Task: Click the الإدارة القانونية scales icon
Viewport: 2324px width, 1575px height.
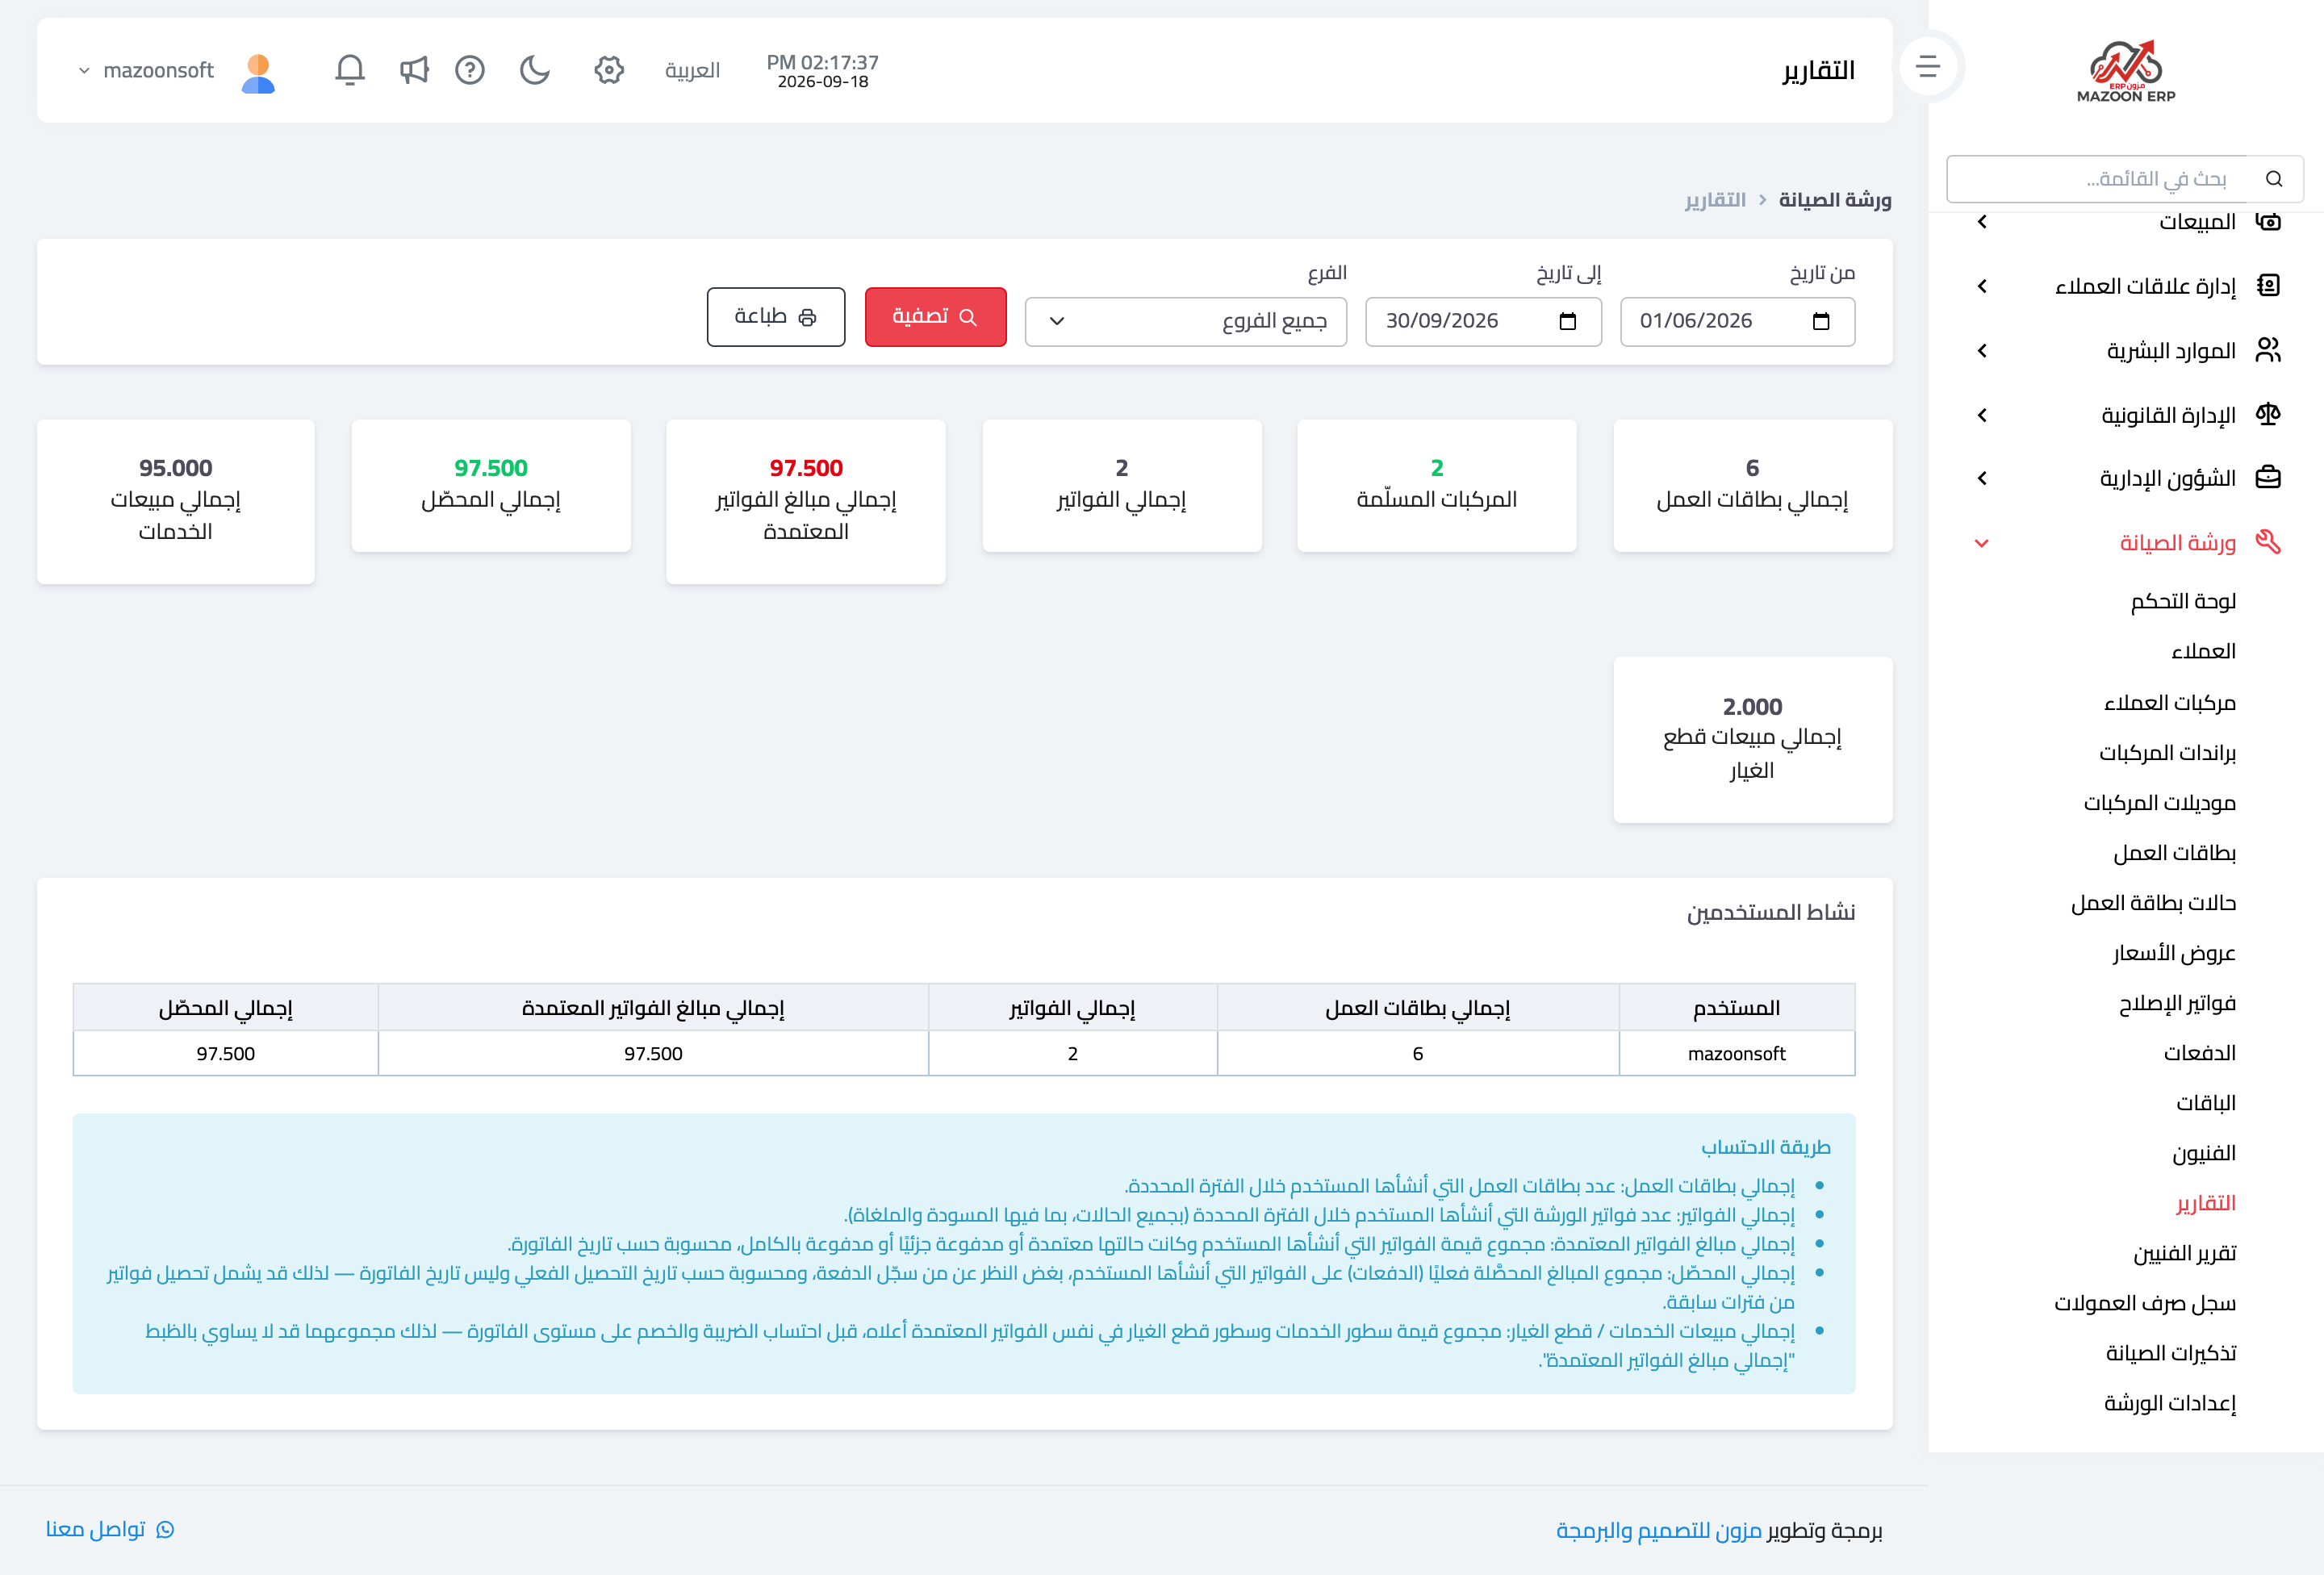Action: 2269,414
